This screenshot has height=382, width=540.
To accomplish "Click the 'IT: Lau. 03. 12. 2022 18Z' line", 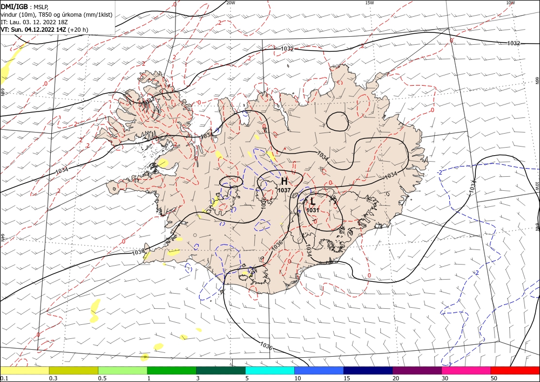I will (x=34, y=22).
